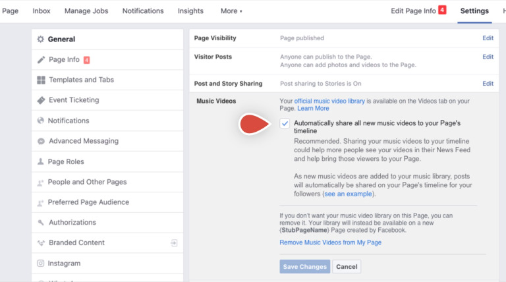Click Remove Music Videos from My Page

click(x=330, y=242)
